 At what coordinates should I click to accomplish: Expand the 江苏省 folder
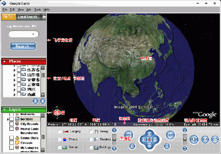[x=14, y=70]
